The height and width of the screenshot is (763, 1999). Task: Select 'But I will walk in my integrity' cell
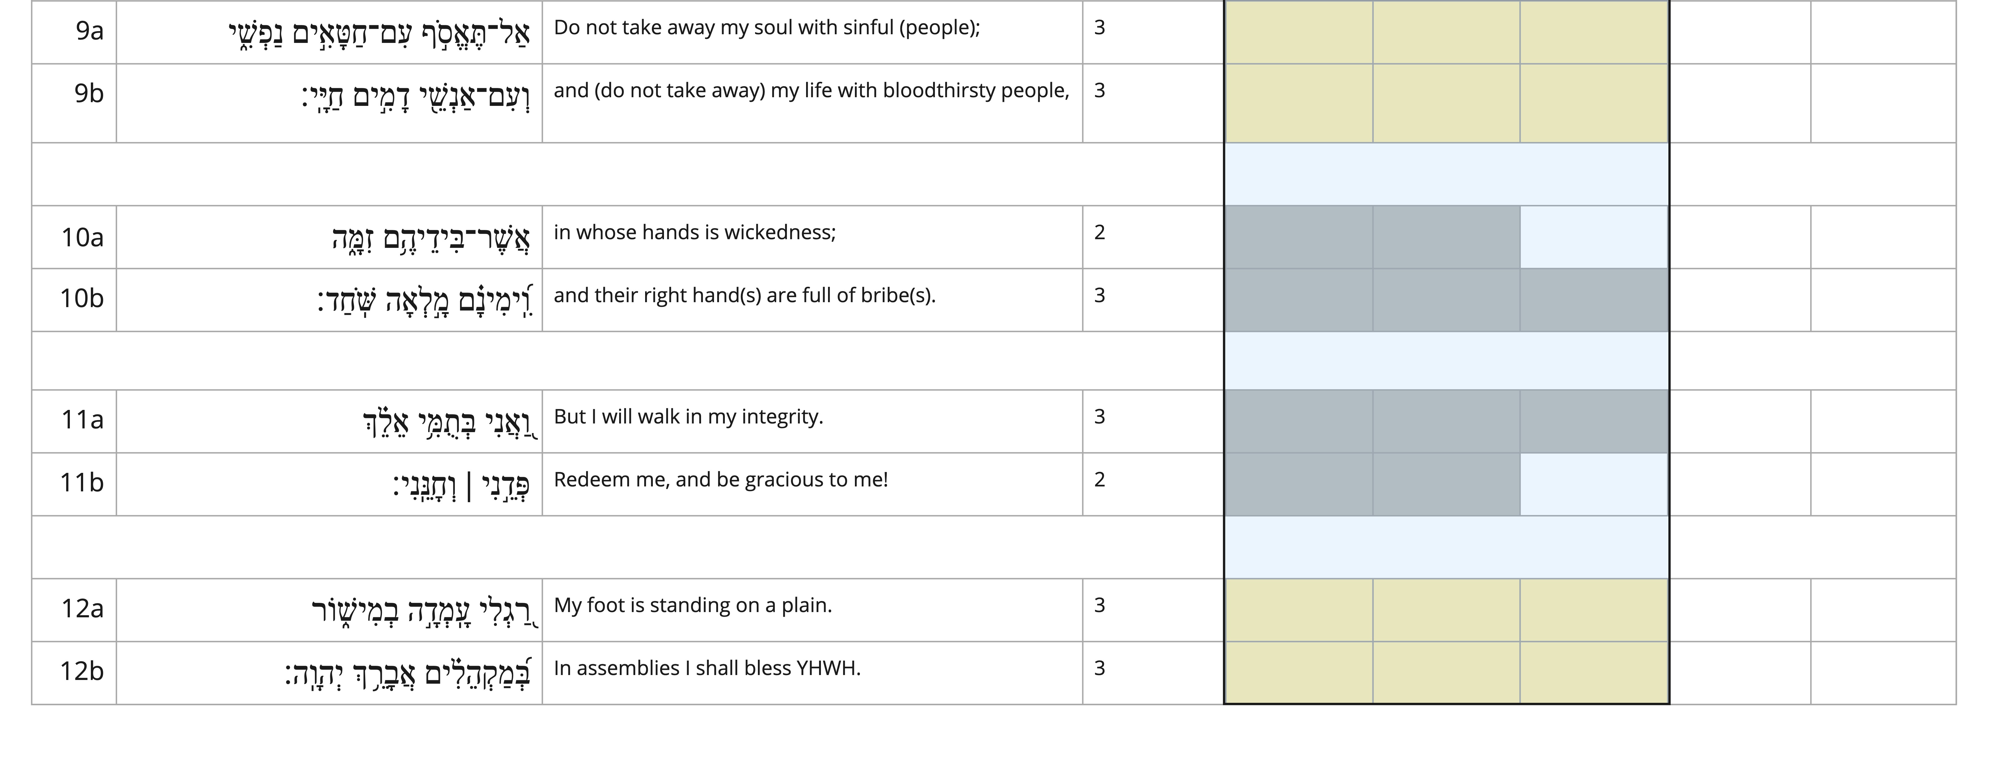812,421
